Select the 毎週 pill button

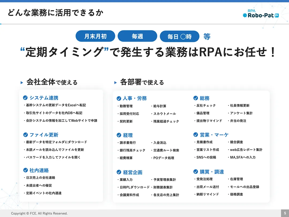137,36
